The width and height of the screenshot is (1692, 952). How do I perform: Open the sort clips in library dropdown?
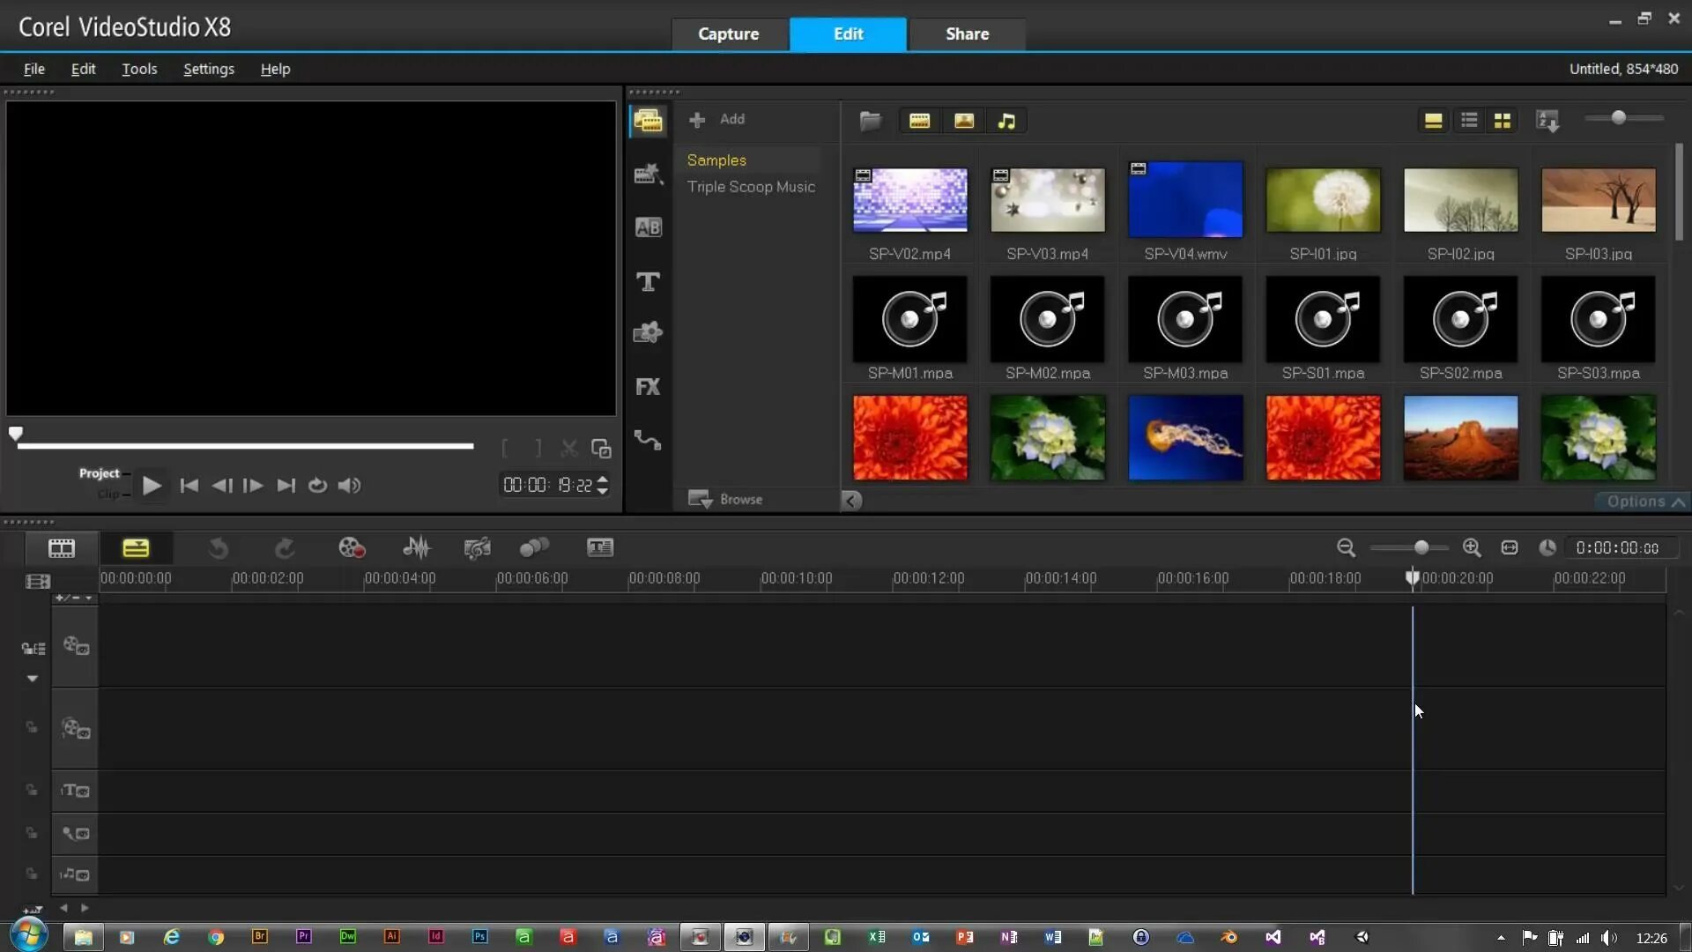(1547, 121)
